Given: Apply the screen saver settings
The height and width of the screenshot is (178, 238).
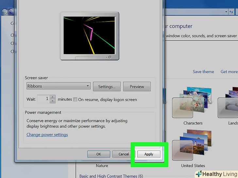Looking at the screenshot, I should 149,154.
